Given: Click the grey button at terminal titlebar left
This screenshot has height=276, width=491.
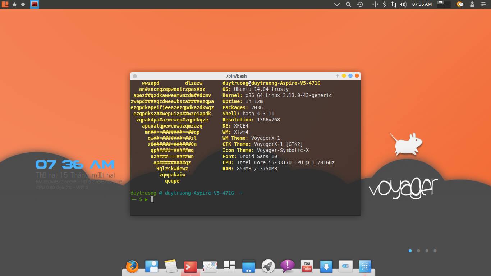Looking at the screenshot, I should 135,76.
